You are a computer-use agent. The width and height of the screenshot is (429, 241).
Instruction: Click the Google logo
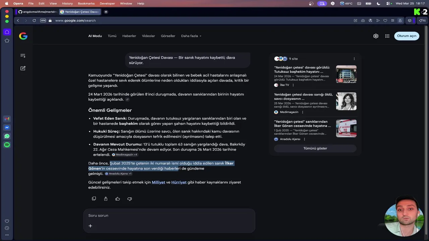[23, 36]
